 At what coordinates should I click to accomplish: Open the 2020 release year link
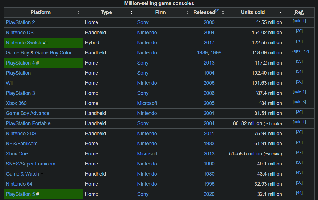tap(209, 194)
